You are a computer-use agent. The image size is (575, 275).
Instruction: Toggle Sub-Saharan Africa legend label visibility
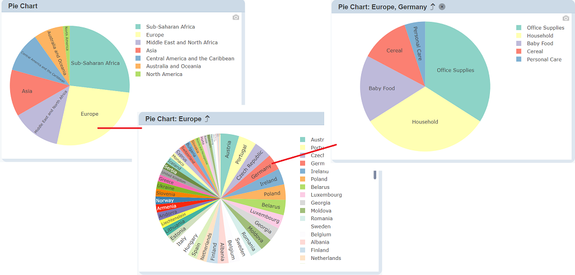coord(170,27)
